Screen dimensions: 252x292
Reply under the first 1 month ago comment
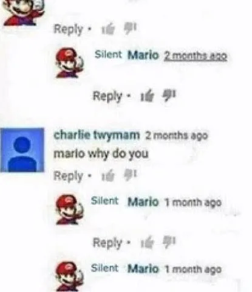click(107, 243)
